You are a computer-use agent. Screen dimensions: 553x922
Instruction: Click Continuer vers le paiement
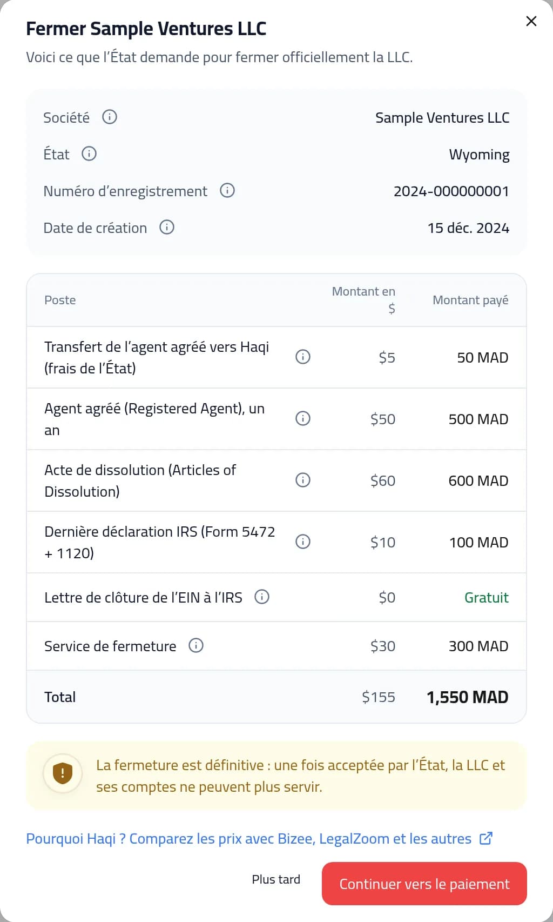tap(424, 884)
